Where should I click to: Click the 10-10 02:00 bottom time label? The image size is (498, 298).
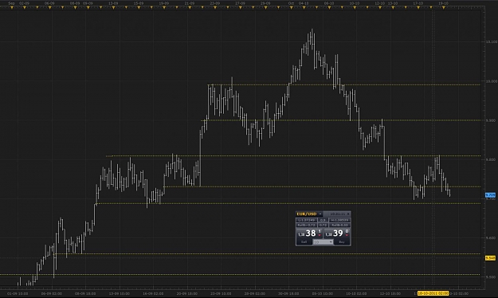(x=356, y=293)
